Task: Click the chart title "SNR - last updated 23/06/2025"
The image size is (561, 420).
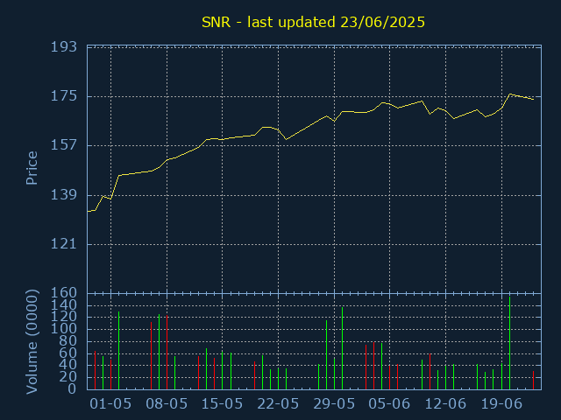Action: 313,22
